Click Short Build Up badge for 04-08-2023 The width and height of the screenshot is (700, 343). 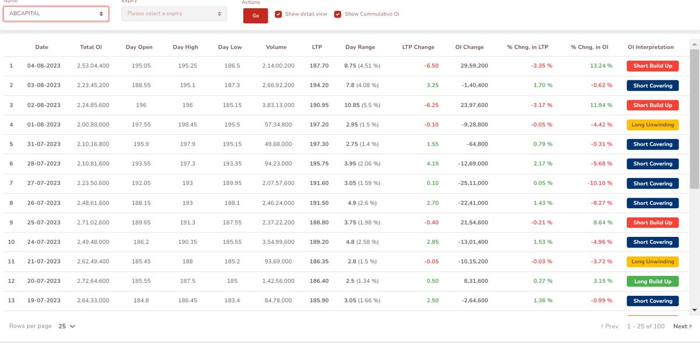652,66
